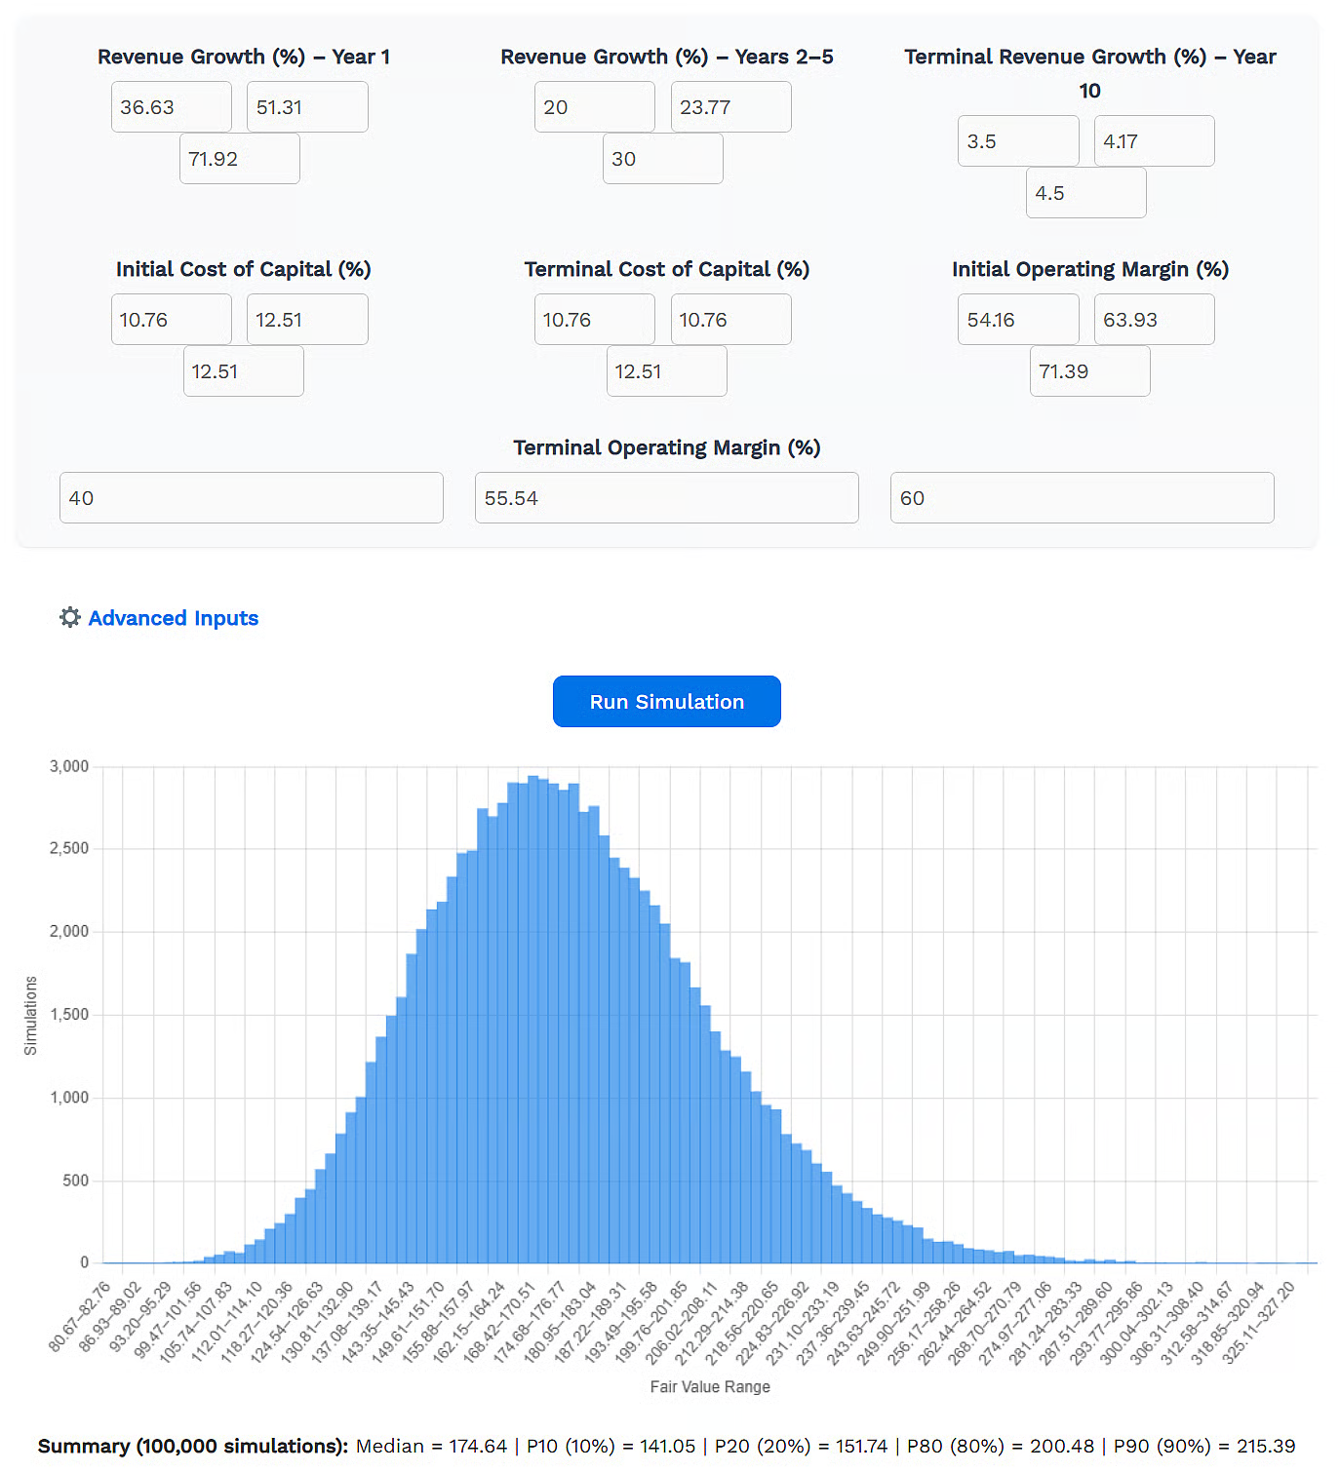Click Year 1 revenue growth field 51.31
The height and width of the screenshot is (1472, 1340).
click(307, 107)
